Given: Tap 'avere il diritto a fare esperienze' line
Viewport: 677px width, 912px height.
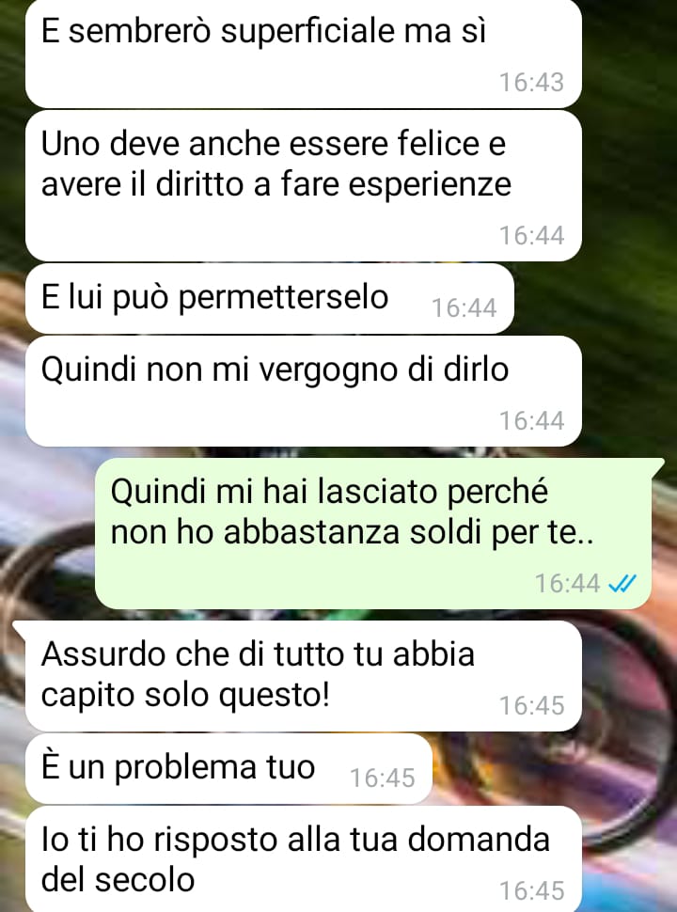Looking at the screenshot, I should click(x=276, y=184).
